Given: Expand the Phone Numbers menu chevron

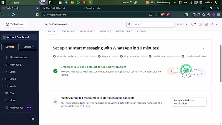Looking at the screenshot, I should [3, 57].
